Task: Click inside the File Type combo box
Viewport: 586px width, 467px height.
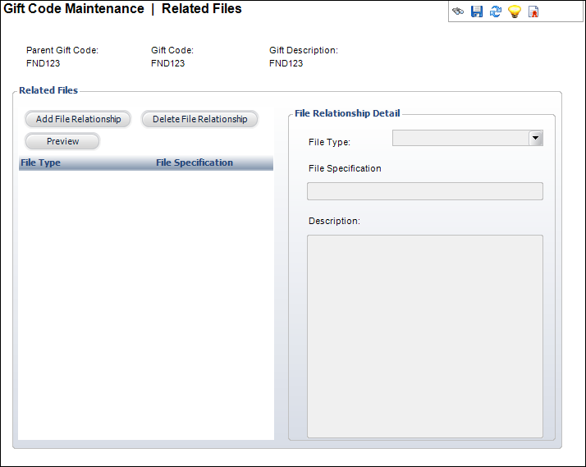Action: click(x=460, y=138)
